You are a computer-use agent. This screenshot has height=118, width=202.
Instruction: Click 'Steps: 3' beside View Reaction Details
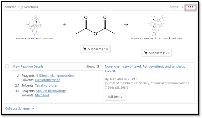(x=93, y=67)
